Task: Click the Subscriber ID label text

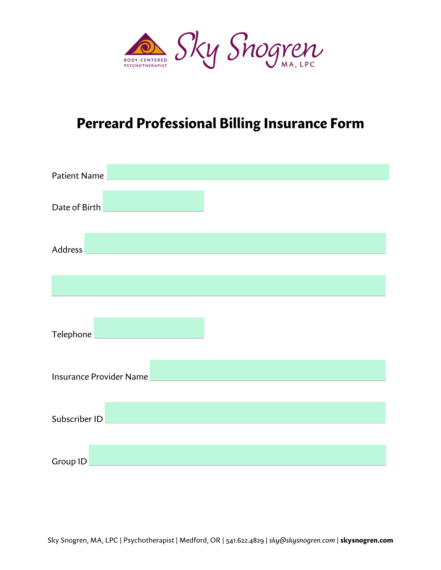Action: click(x=77, y=419)
